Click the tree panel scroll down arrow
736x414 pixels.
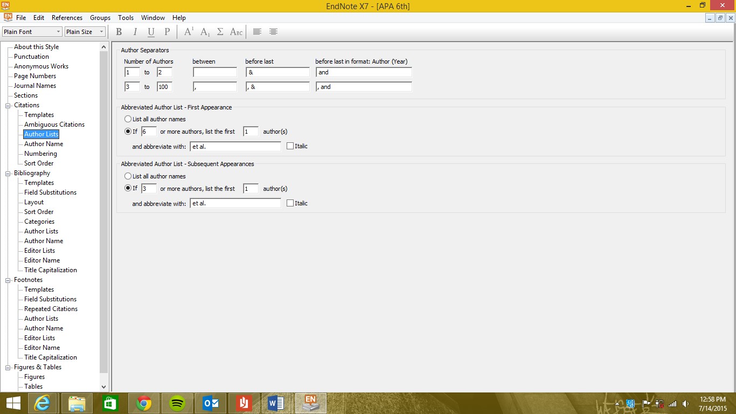pyautogui.click(x=104, y=387)
